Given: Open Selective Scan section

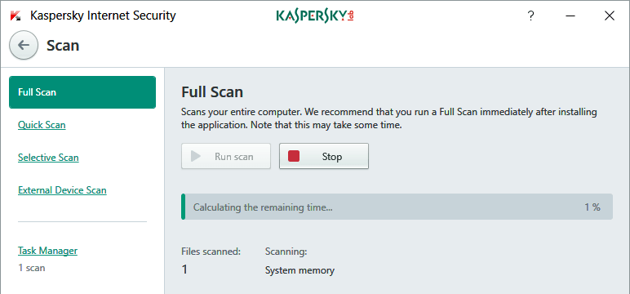Looking at the screenshot, I should tap(48, 158).
